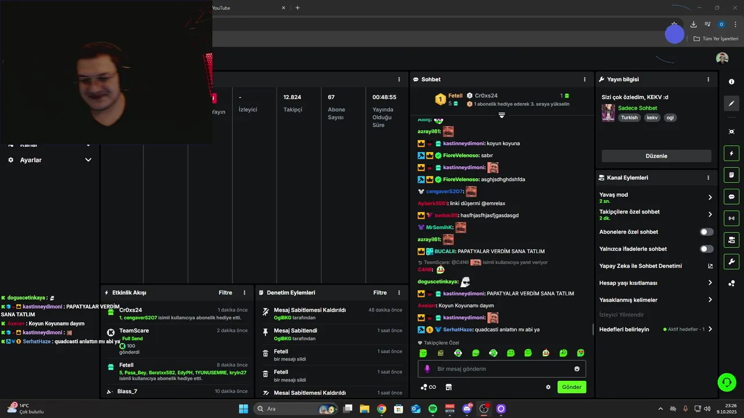Viewport: 744px width, 418px height.
Task: Open the green headset support button
Action: point(727,382)
